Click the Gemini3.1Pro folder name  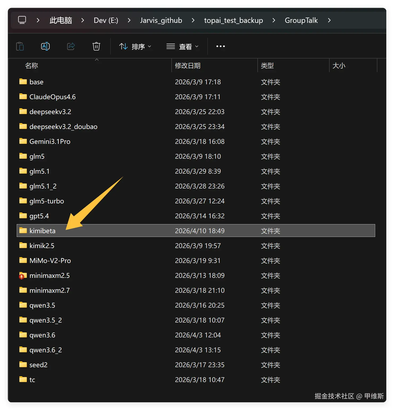[50, 141]
